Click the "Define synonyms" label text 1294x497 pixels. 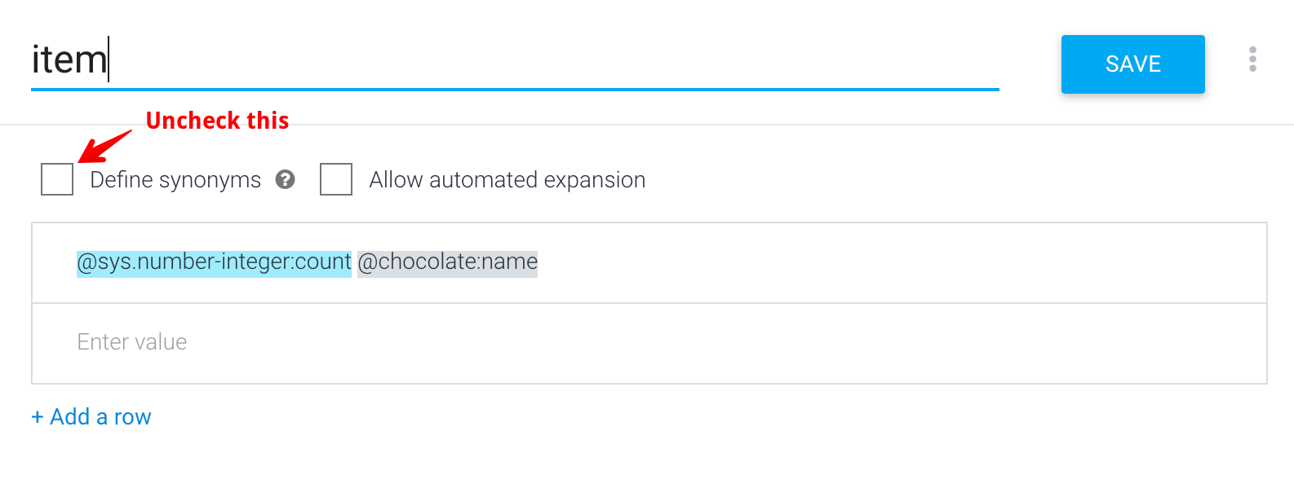[x=175, y=180]
